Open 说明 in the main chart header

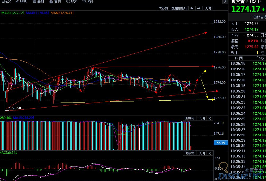point(208,8)
